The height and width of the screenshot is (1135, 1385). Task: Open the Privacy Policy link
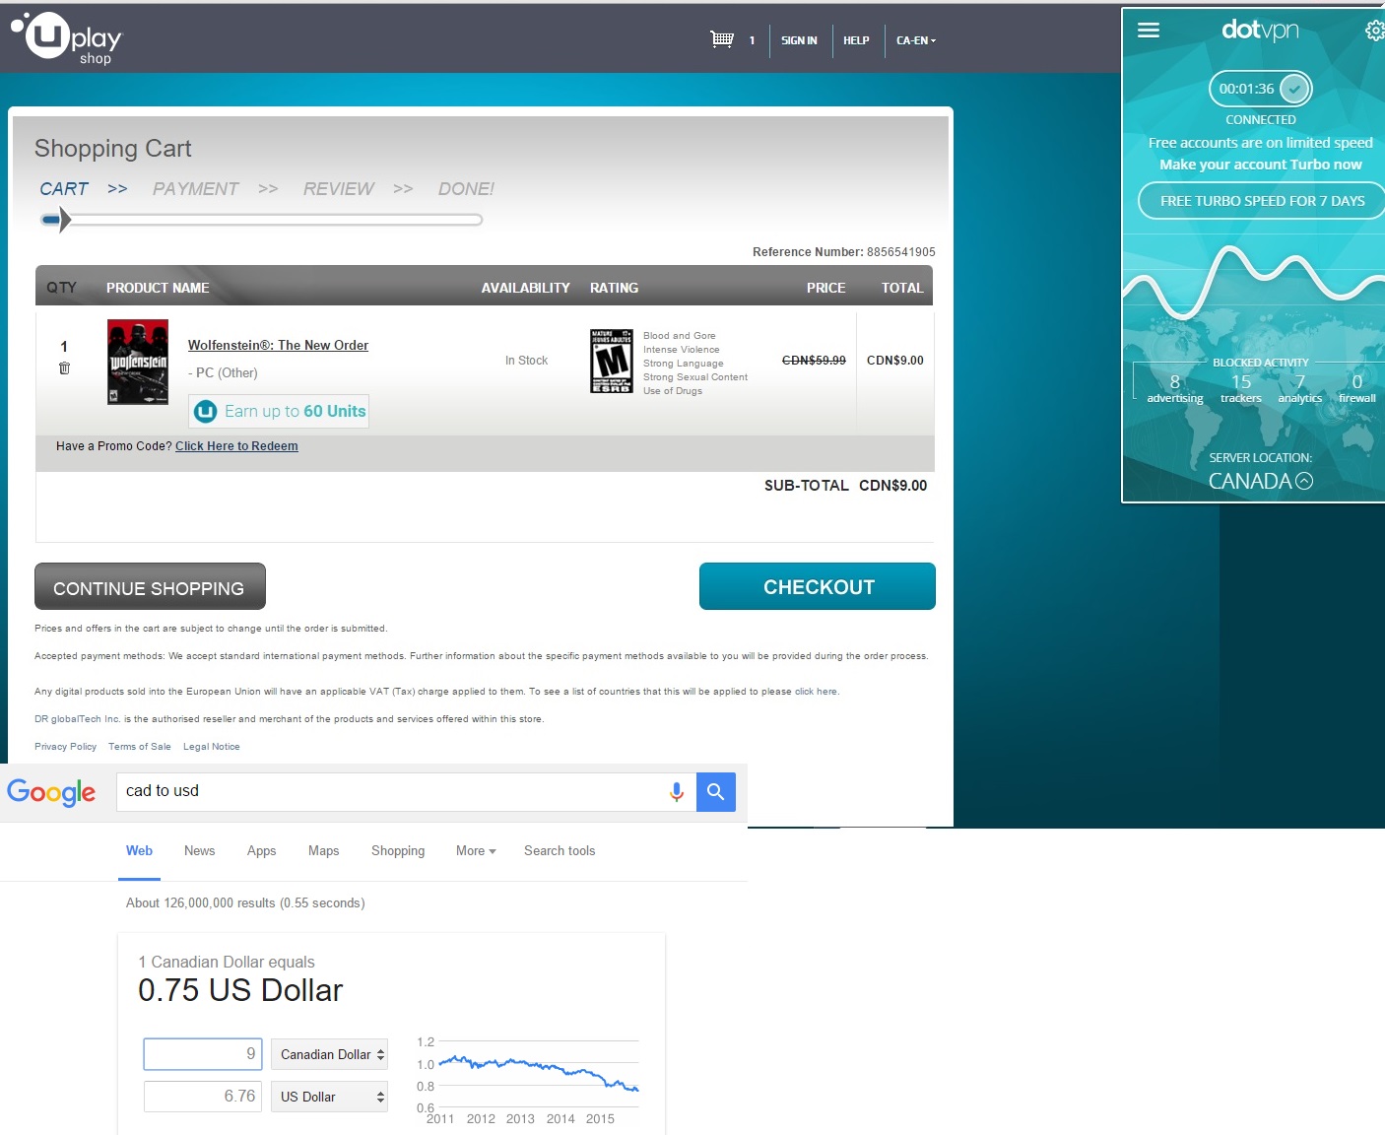[x=65, y=747]
